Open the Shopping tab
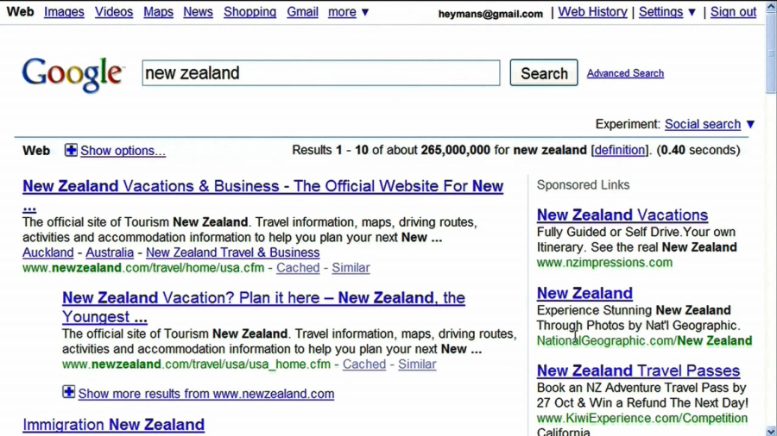This screenshot has height=436, width=777. coord(250,12)
